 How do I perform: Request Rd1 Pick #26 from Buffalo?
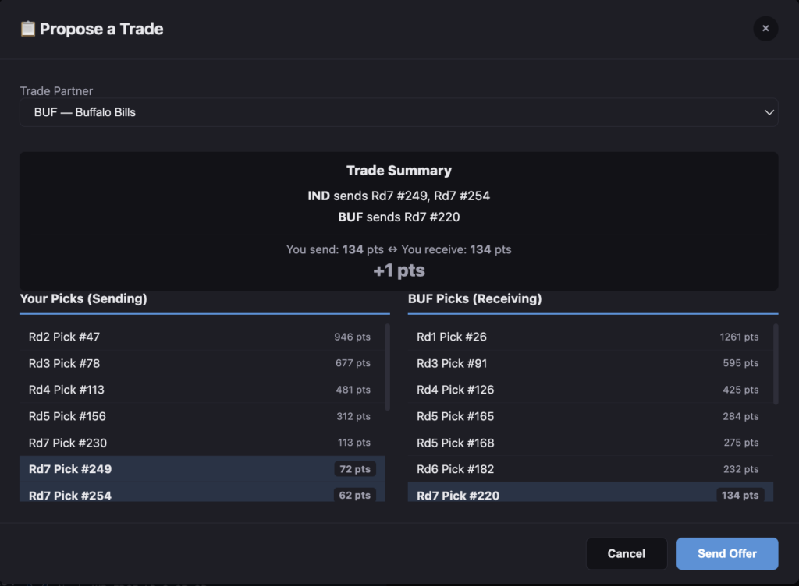pos(588,337)
